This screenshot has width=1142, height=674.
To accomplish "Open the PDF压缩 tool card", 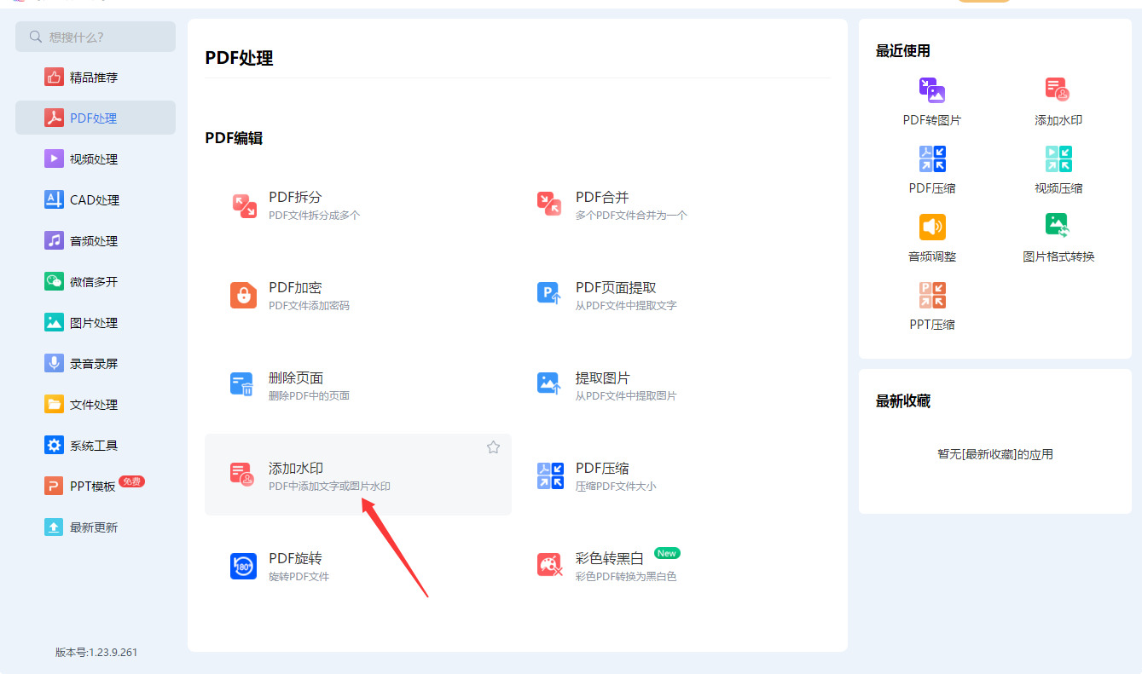I will point(665,475).
